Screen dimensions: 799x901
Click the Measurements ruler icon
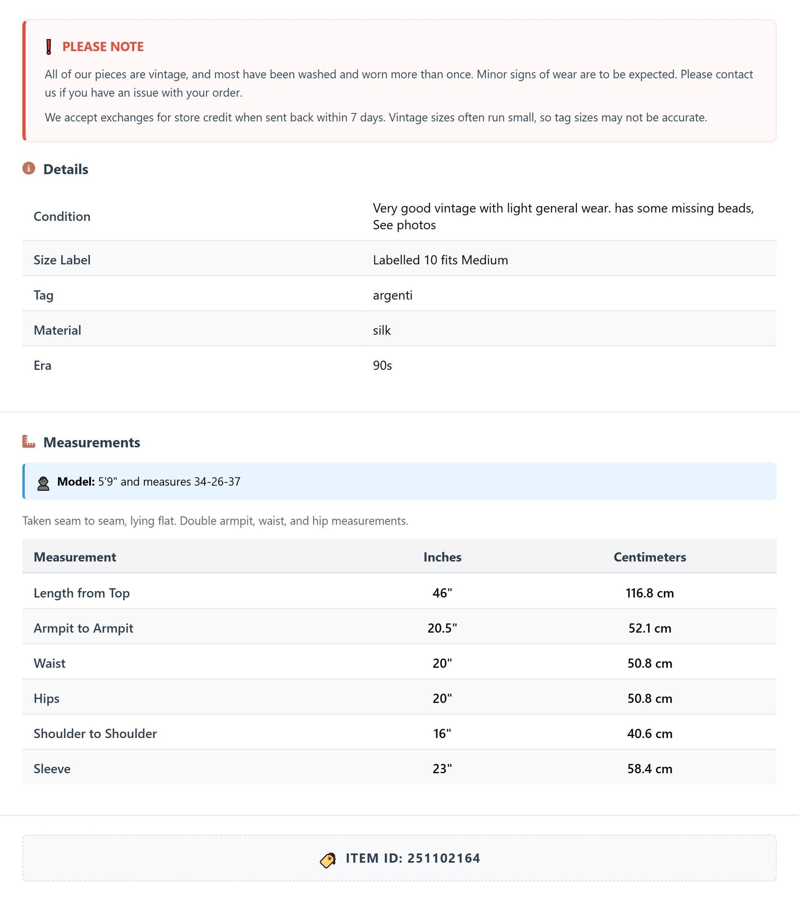pos(29,441)
